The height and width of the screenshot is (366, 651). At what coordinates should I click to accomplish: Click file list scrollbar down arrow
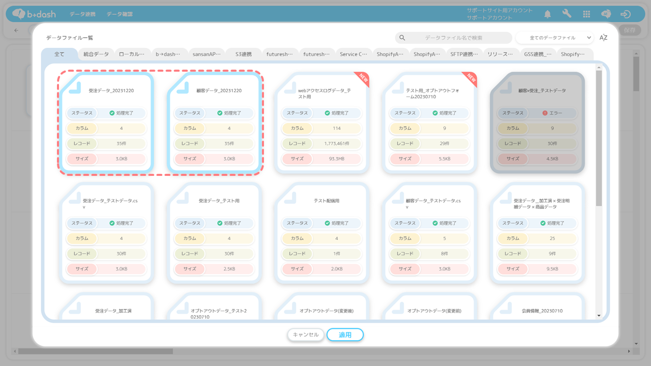coord(599,315)
